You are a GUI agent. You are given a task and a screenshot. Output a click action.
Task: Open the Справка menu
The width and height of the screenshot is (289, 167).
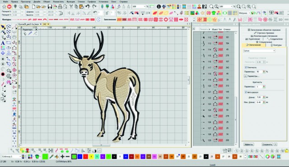click(x=123, y=2)
